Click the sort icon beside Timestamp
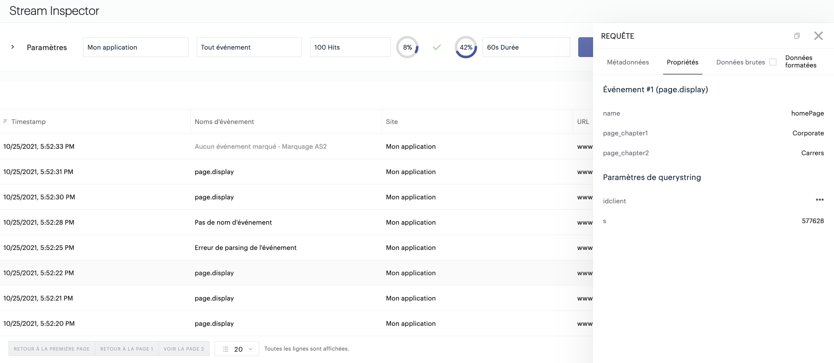This screenshot has width=834, height=363. [x=5, y=121]
